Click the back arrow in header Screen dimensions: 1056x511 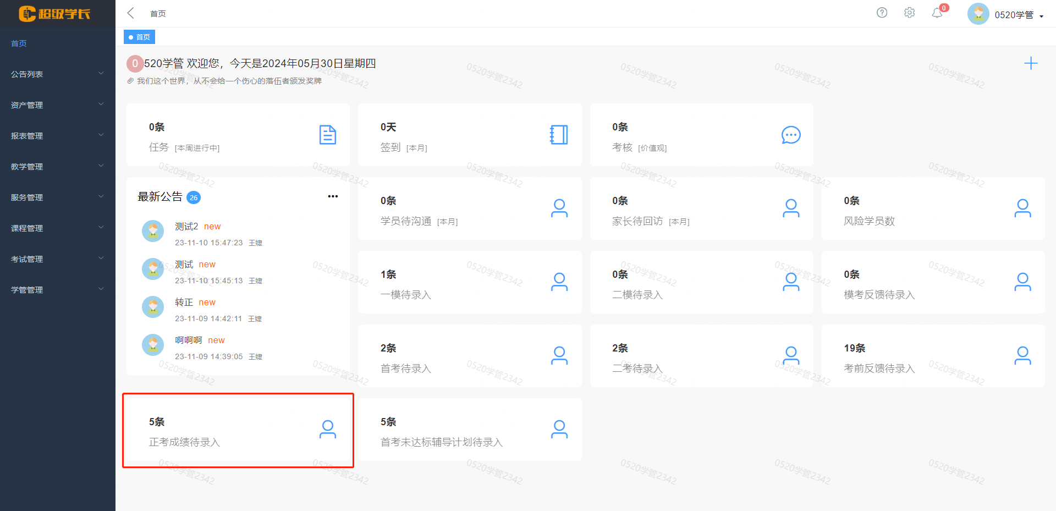tap(131, 13)
